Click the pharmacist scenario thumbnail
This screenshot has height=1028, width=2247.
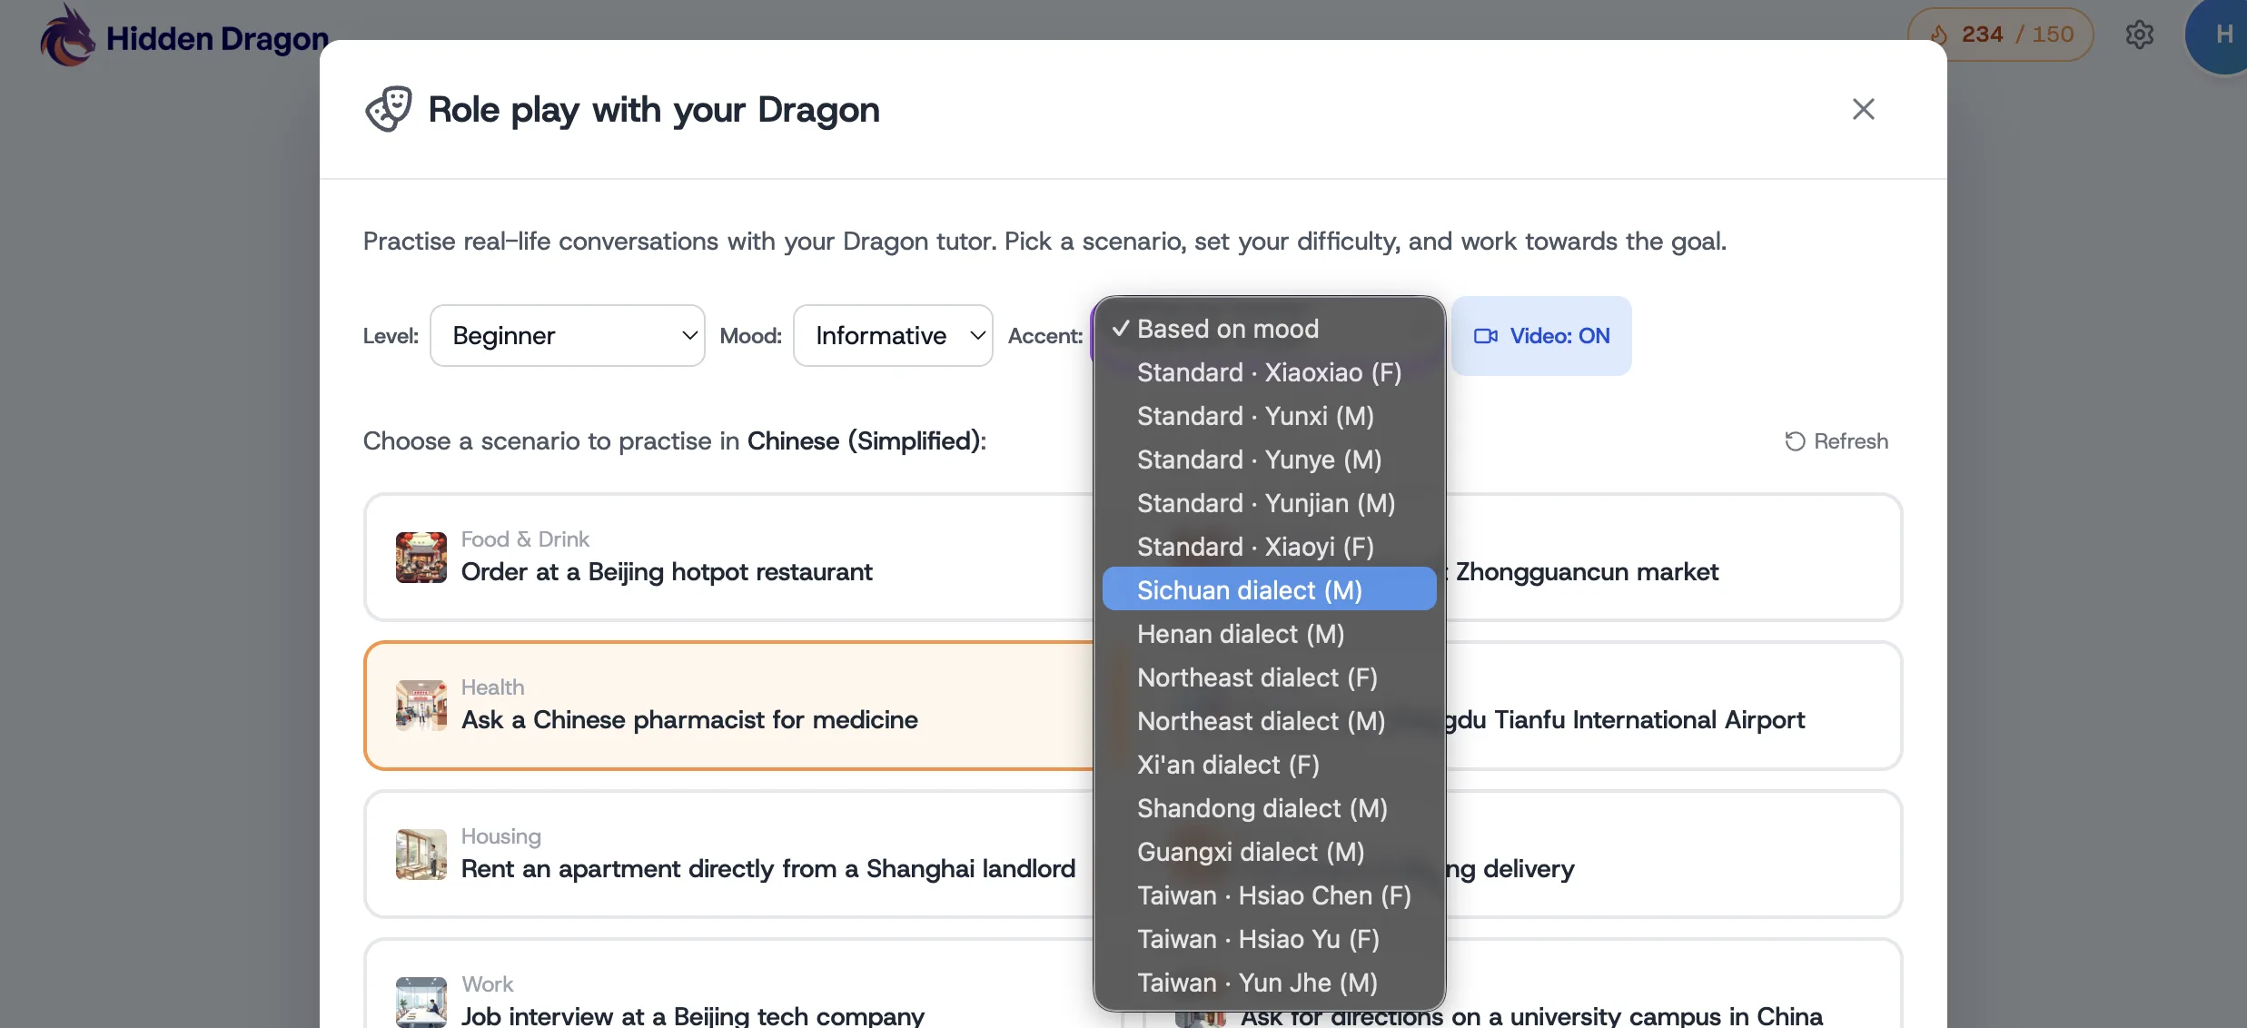[x=421, y=705]
